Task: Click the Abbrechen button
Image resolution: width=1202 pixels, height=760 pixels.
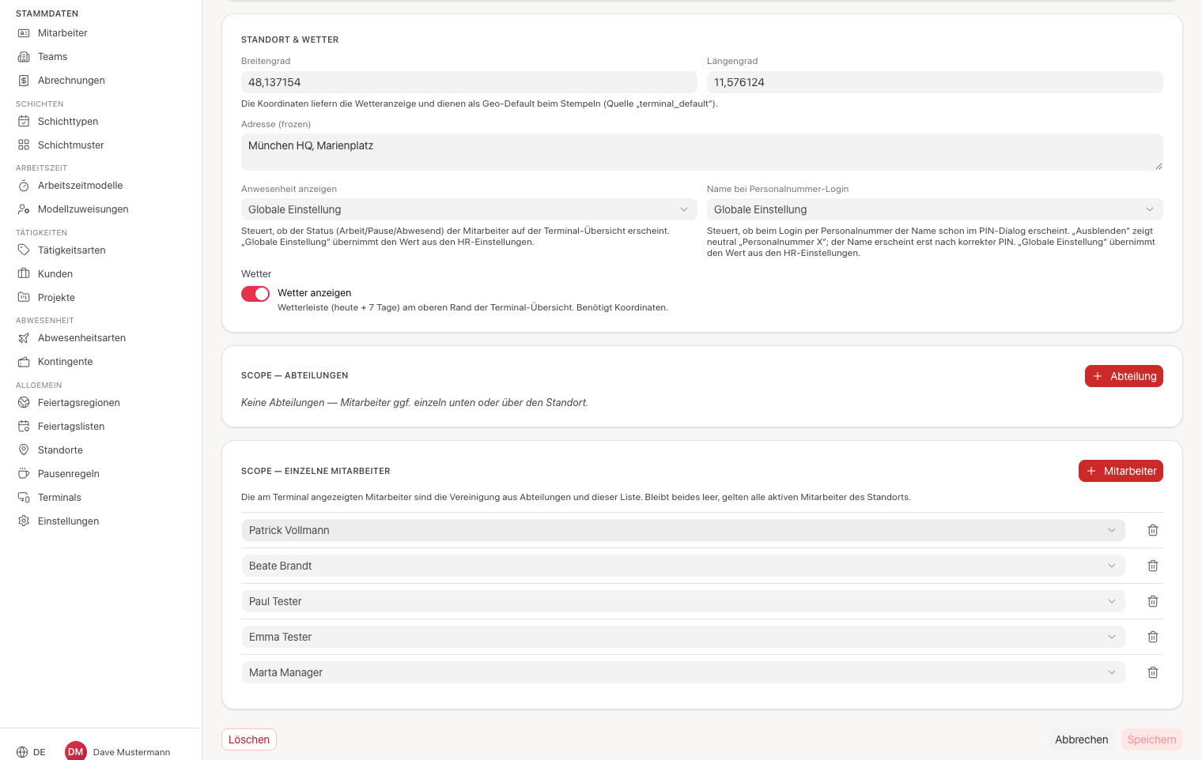Action: 1081,739
